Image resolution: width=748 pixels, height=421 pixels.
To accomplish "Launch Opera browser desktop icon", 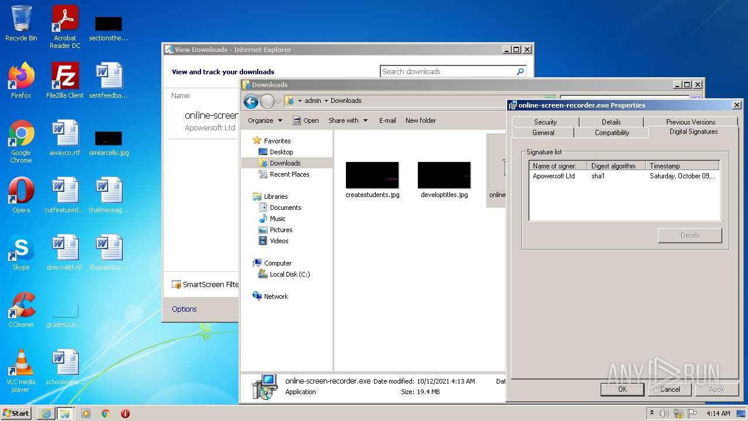I will pos(21,195).
